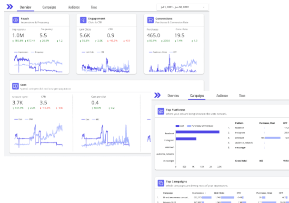Viewport: 289px width, 203px height.
Task: Click the double-arrow logo on the front Campaigns dashboard
Action: click(x=158, y=95)
